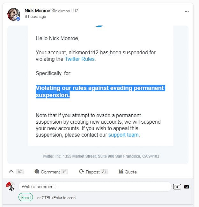Click the @nickmon1112 handle
This screenshot has height=207, width=199.
65,11
